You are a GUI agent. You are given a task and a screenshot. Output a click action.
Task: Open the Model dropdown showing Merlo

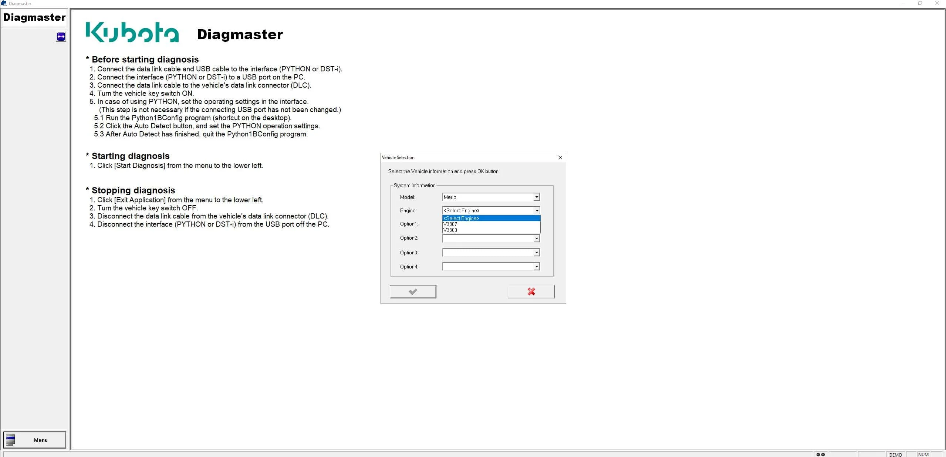(x=491, y=197)
